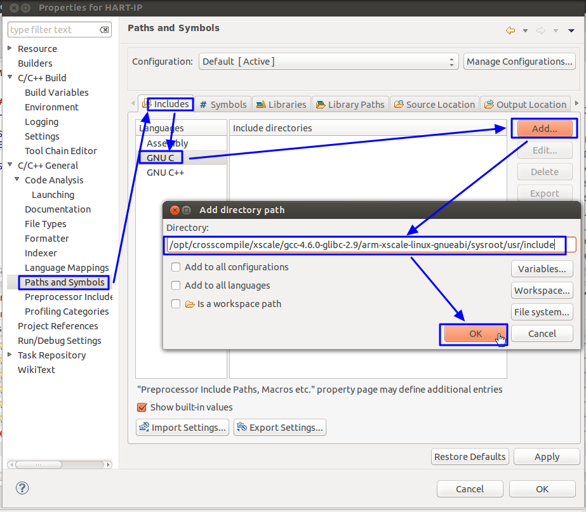The height and width of the screenshot is (512, 586).
Task: Expand the Task Repository section
Action: pyautogui.click(x=10, y=355)
